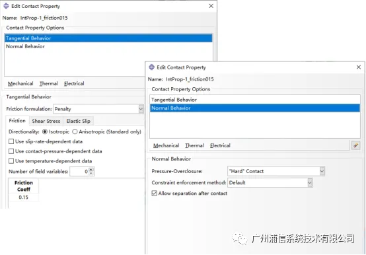Click the number of field variables input
Screen dimensions: 366x255
coord(79,172)
